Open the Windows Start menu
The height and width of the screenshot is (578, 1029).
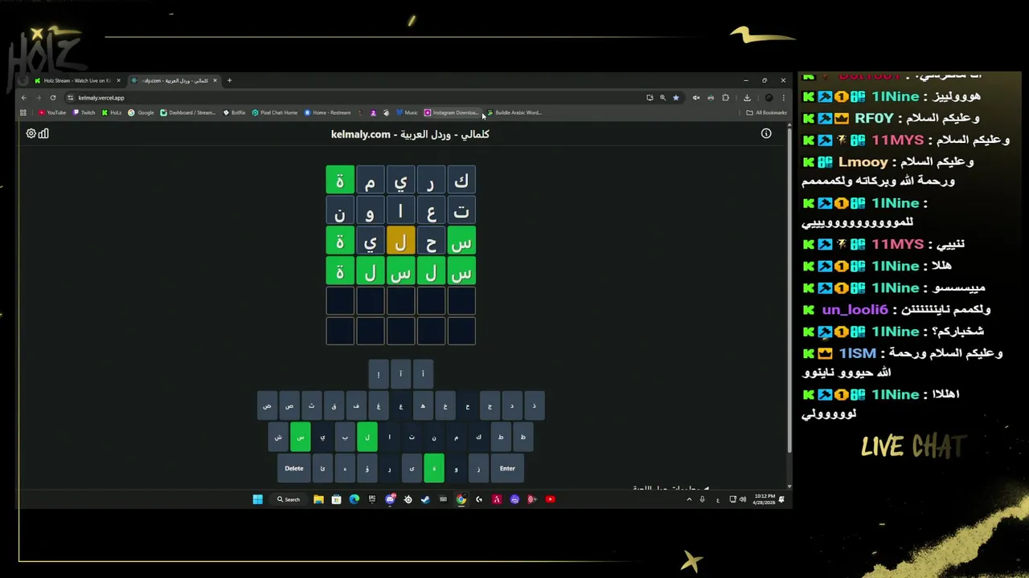[x=257, y=499]
